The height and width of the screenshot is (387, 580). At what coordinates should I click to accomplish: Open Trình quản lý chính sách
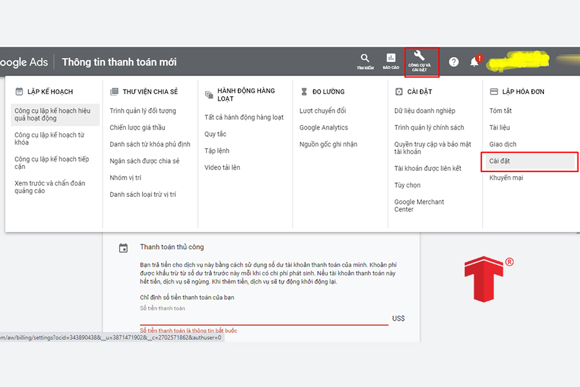[429, 128]
